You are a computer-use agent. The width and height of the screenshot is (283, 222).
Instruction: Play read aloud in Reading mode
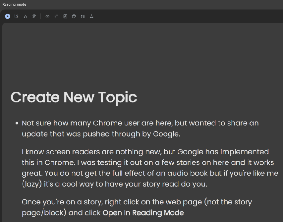pos(7,16)
